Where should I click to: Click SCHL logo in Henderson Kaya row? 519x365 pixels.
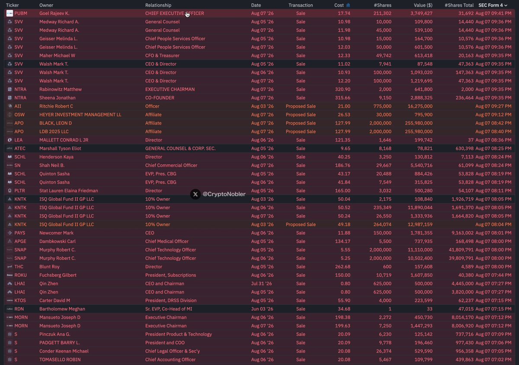(x=10, y=157)
